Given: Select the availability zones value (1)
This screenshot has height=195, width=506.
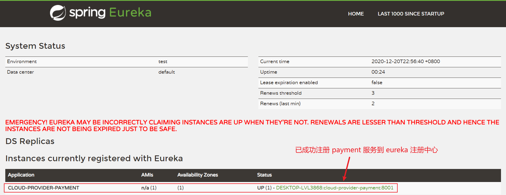Looking at the screenshot, I should click(x=181, y=188).
